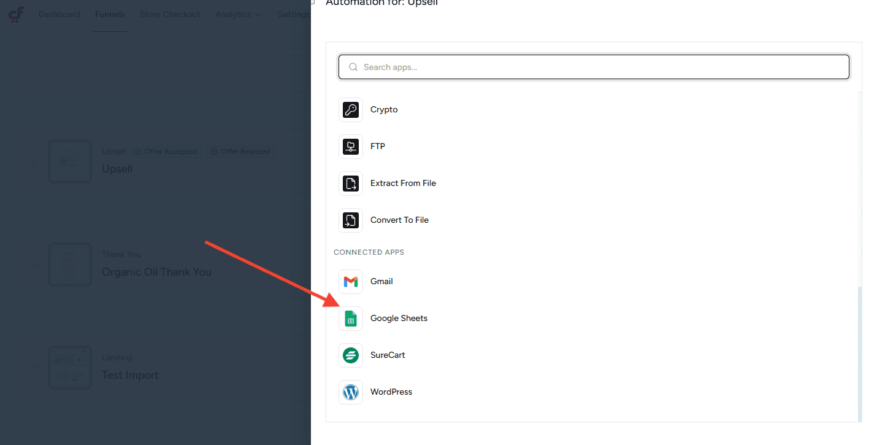The image size is (877, 445).
Task: Choose the Google Sheets icon
Action: pyautogui.click(x=351, y=319)
